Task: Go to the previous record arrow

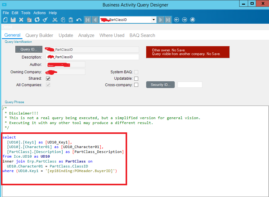Action: pos(95,20)
